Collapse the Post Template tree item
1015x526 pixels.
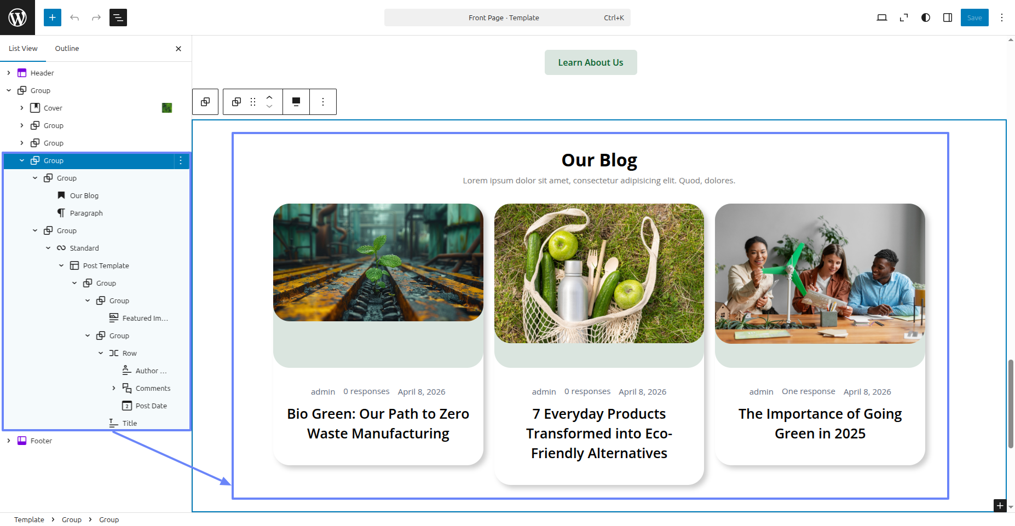coord(61,265)
